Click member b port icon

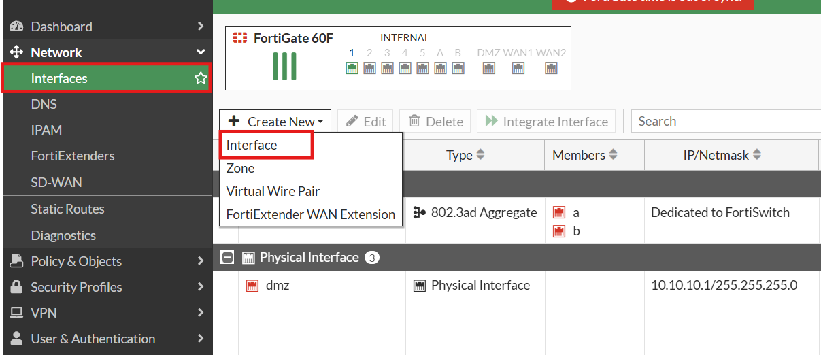[x=559, y=231]
